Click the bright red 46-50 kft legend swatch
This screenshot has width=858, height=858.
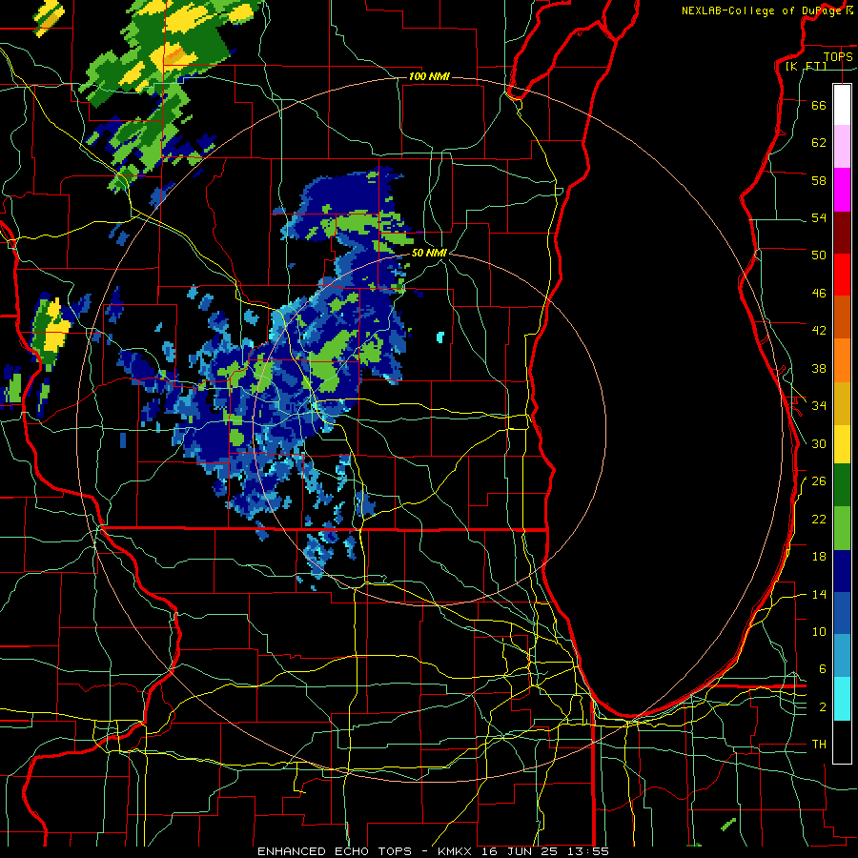pyautogui.click(x=842, y=275)
